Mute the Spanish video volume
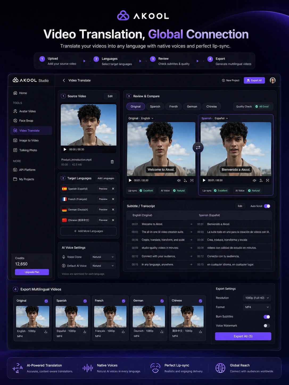The width and height of the screenshot is (289, 385). point(254,180)
